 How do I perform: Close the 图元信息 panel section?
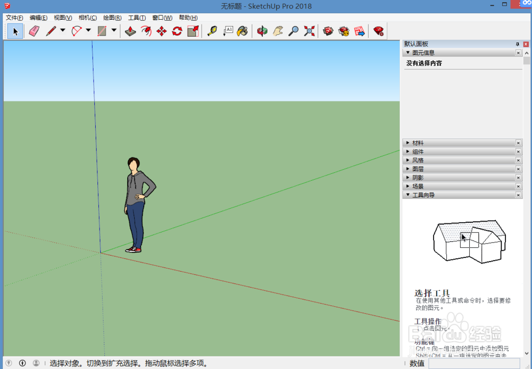(518, 53)
